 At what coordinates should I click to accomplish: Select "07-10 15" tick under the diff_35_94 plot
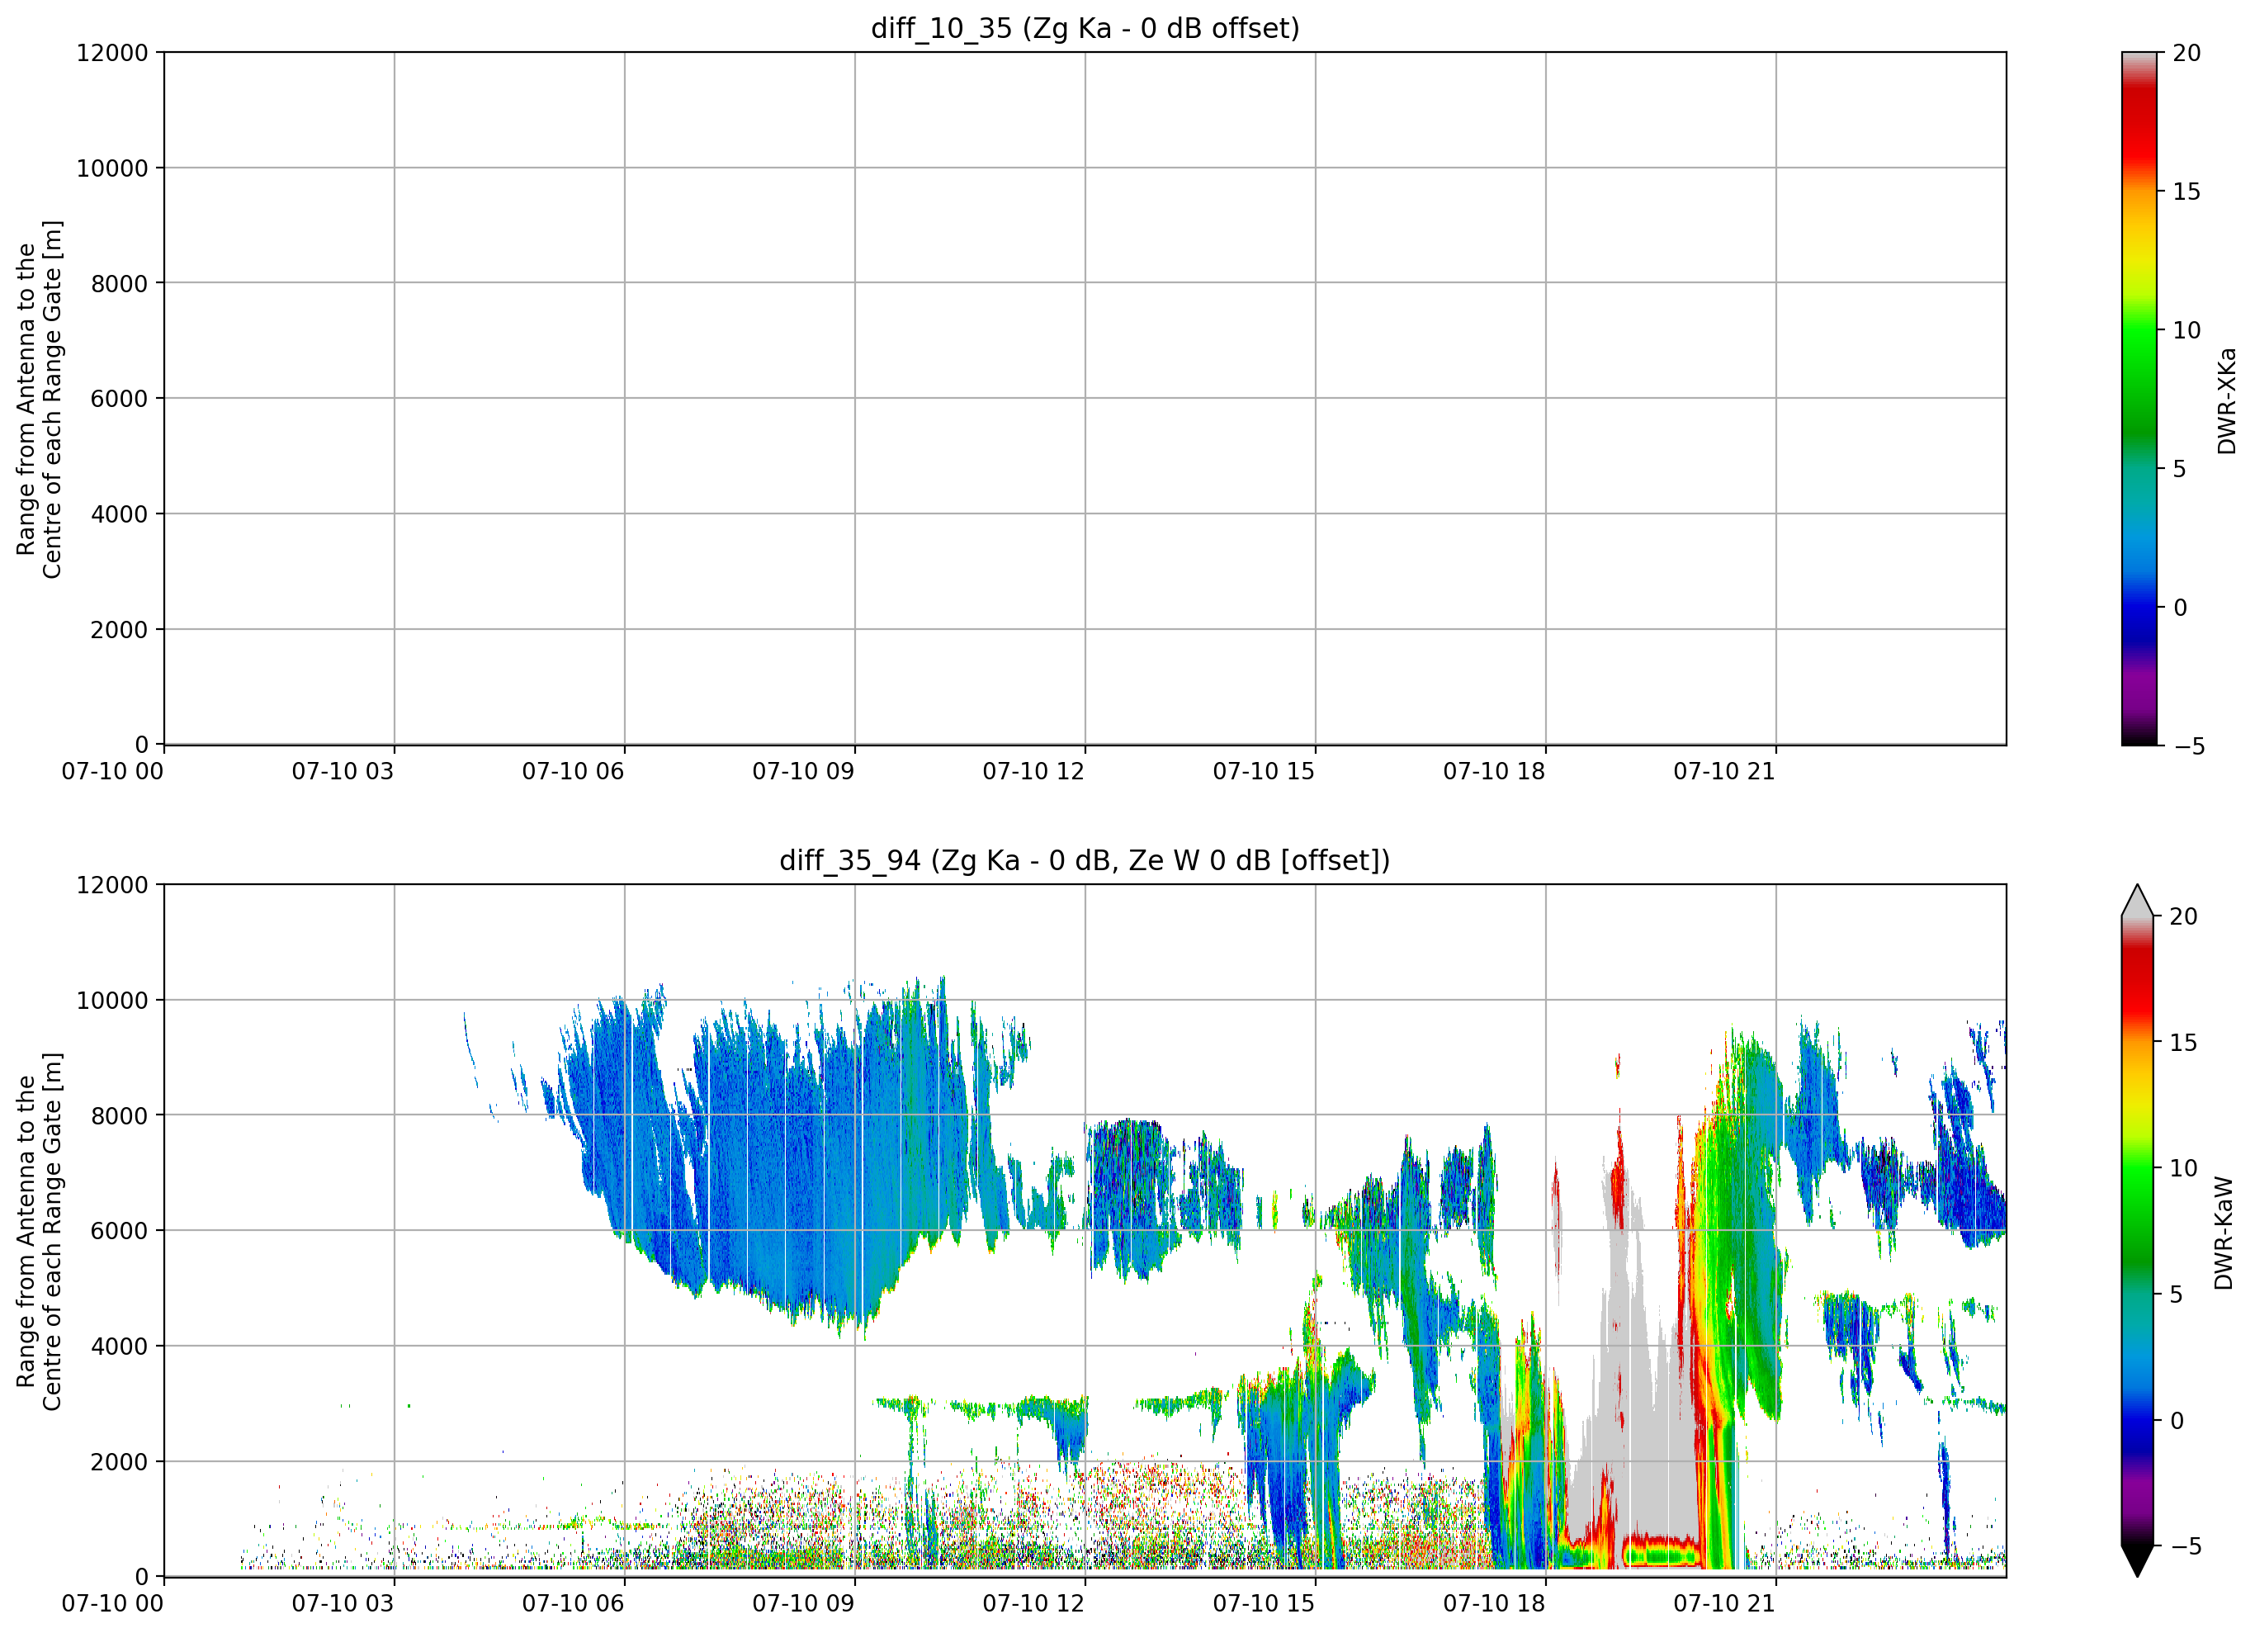(1264, 1604)
